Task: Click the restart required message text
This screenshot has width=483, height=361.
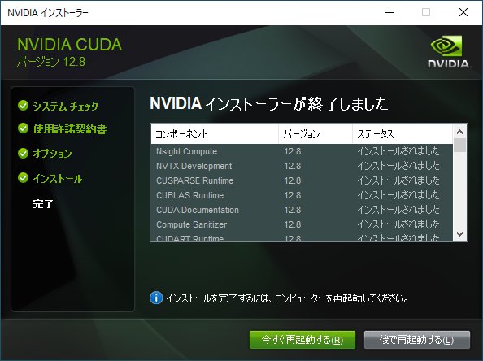Action: pyautogui.click(x=288, y=298)
